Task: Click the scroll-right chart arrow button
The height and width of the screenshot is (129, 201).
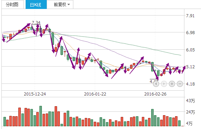Action: pyautogui.click(x=164, y=84)
